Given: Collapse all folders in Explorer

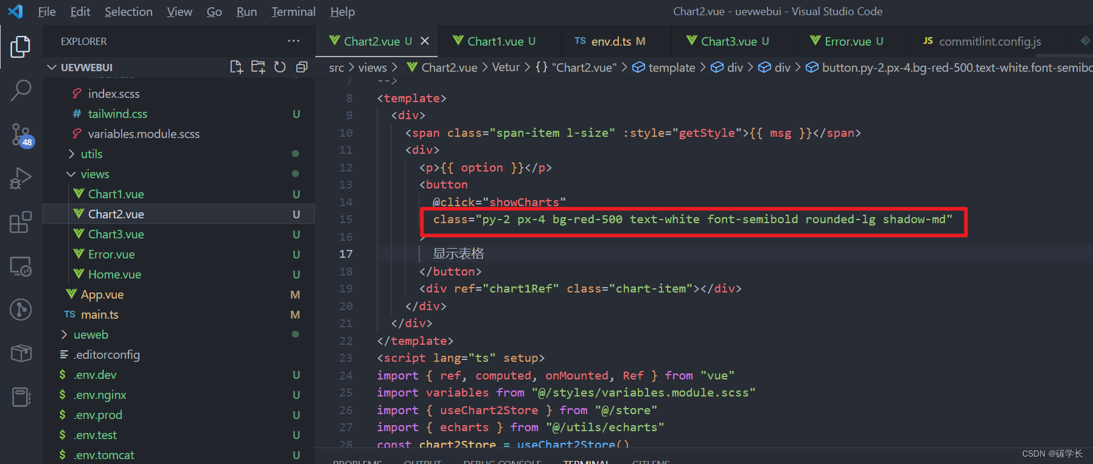Looking at the screenshot, I should [x=301, y=67].
